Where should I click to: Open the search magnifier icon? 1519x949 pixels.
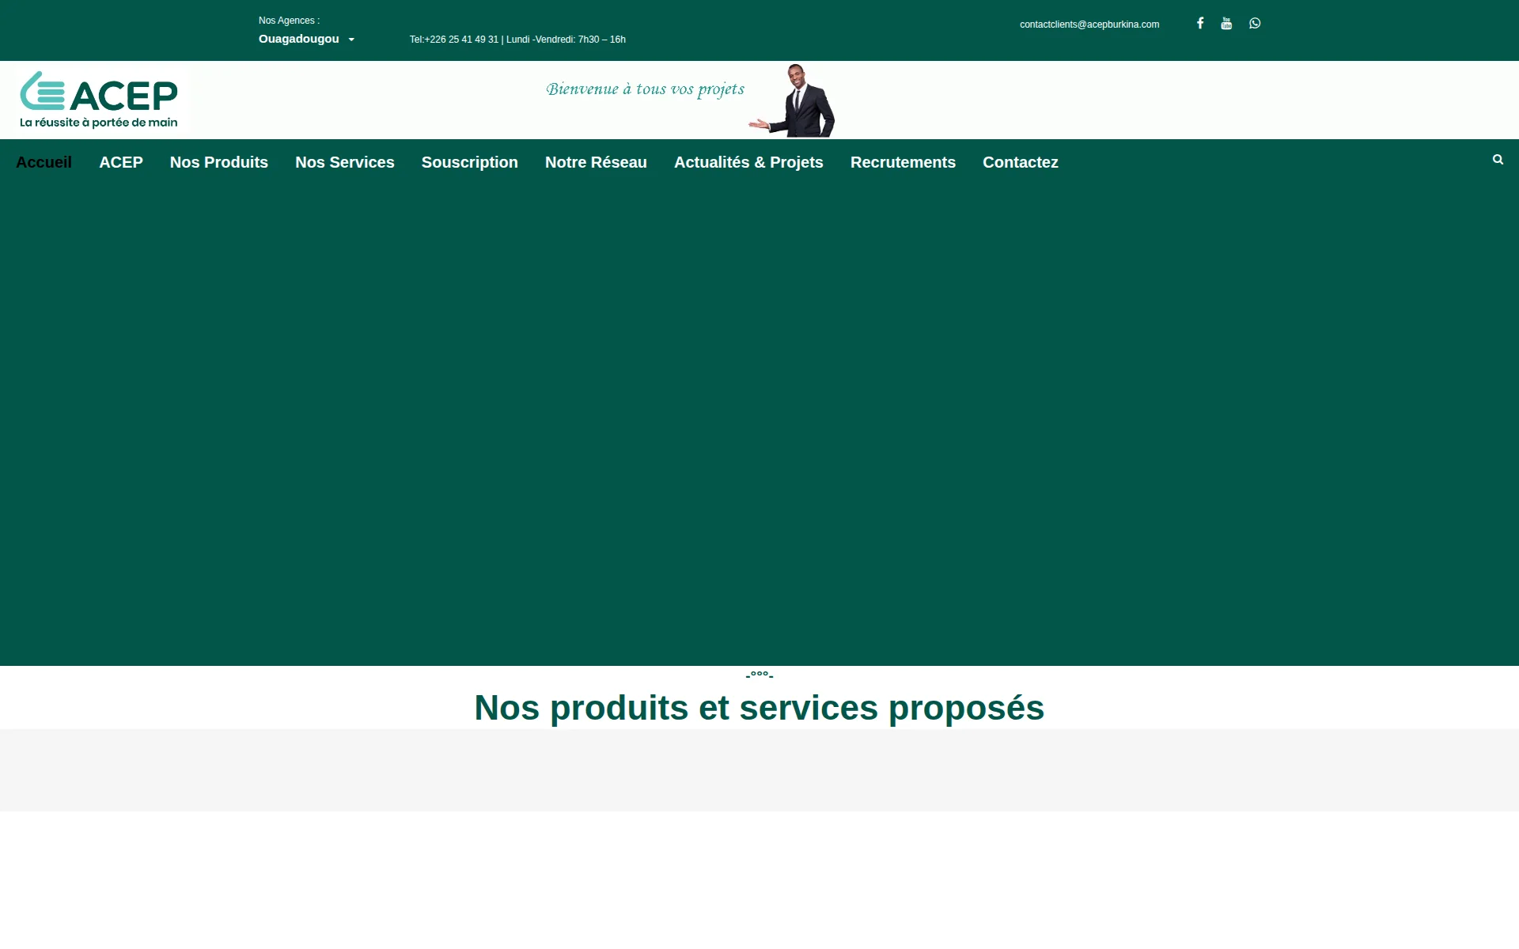tap(1498, 160)
